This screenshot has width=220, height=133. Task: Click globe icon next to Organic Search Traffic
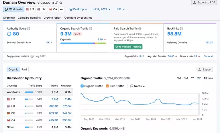point(91,28)
